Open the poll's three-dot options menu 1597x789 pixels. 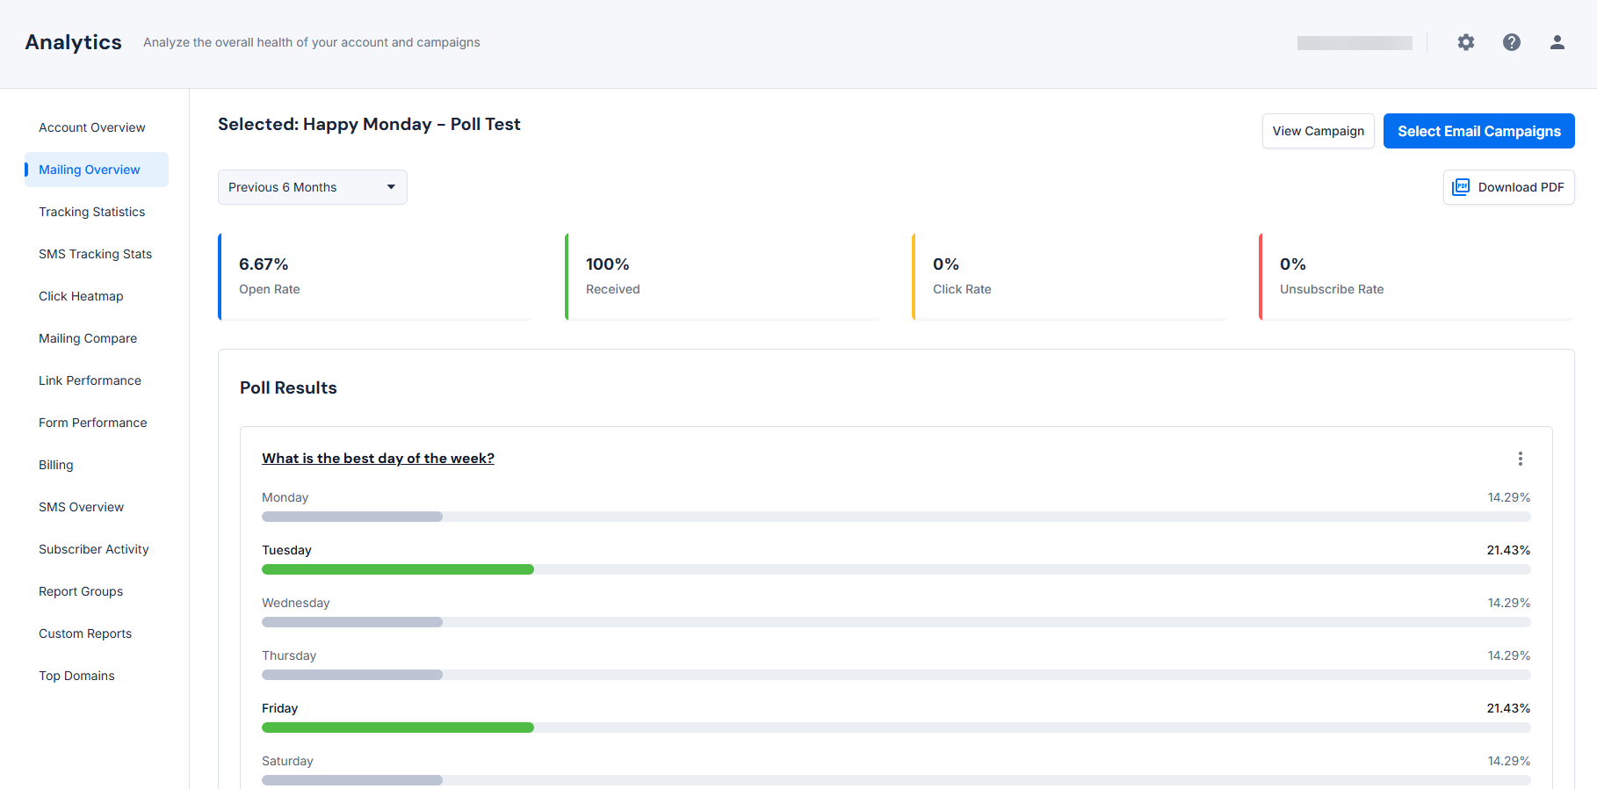pos(1521,459)
